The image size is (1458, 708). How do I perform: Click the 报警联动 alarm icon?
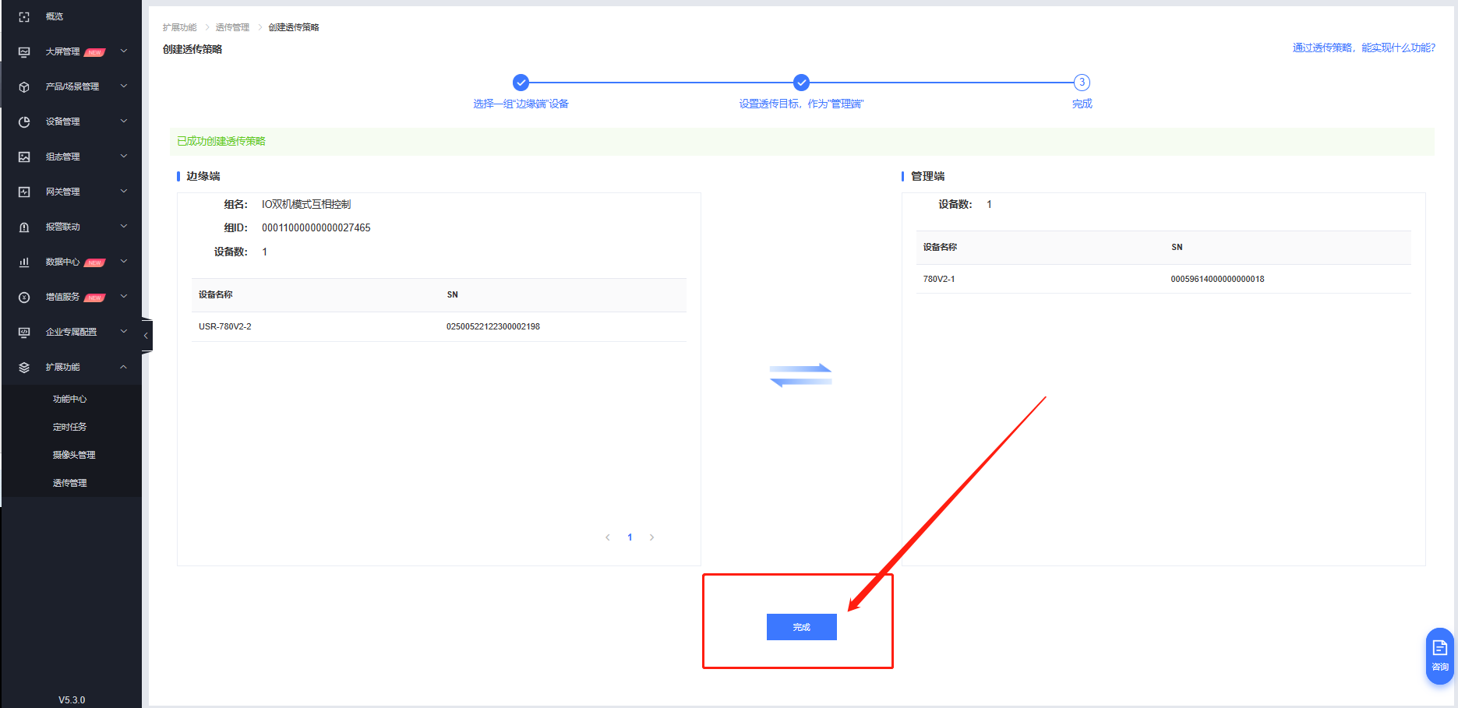(24, 227)
